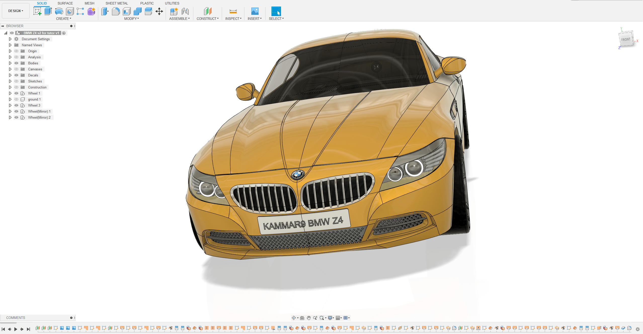Expand the Construction folder

(x=10, y=87)
